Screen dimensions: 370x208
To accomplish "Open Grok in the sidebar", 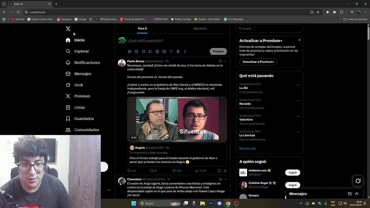I will (74, 85).
